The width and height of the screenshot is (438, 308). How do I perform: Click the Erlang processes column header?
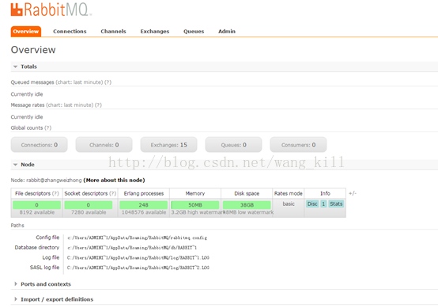click(144, 193)
